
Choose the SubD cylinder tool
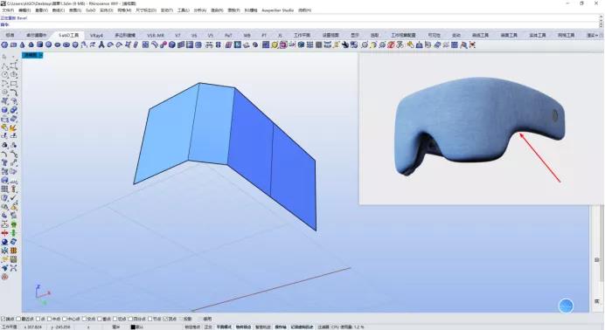pyautogui.click(x=39, y=45)
